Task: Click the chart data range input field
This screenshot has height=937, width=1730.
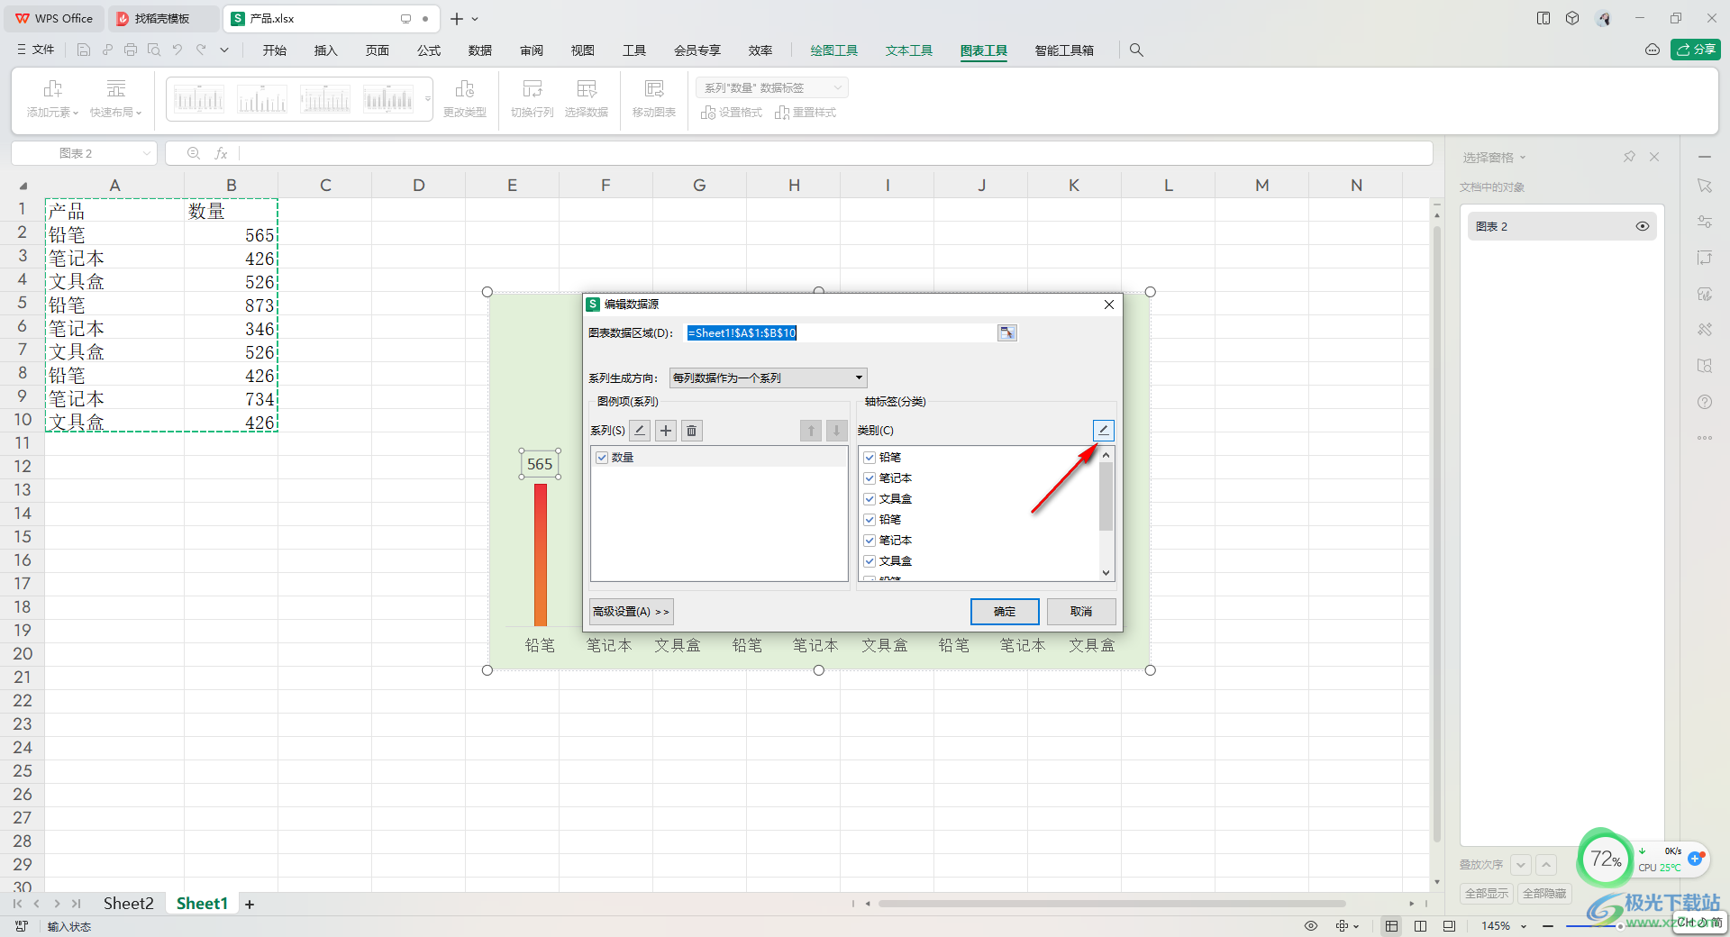Action: coord(841,333)
